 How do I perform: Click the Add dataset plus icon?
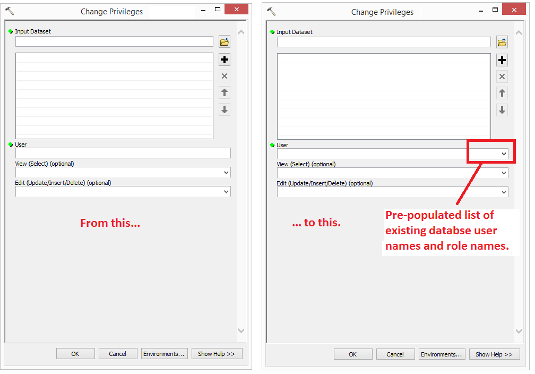224,59
